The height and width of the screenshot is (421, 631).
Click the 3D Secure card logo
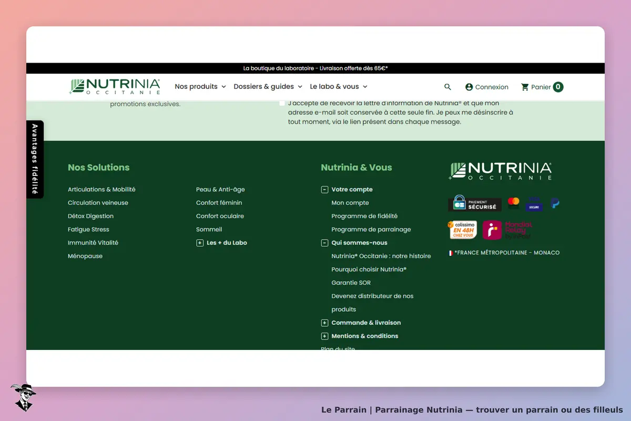click(534, 203)
